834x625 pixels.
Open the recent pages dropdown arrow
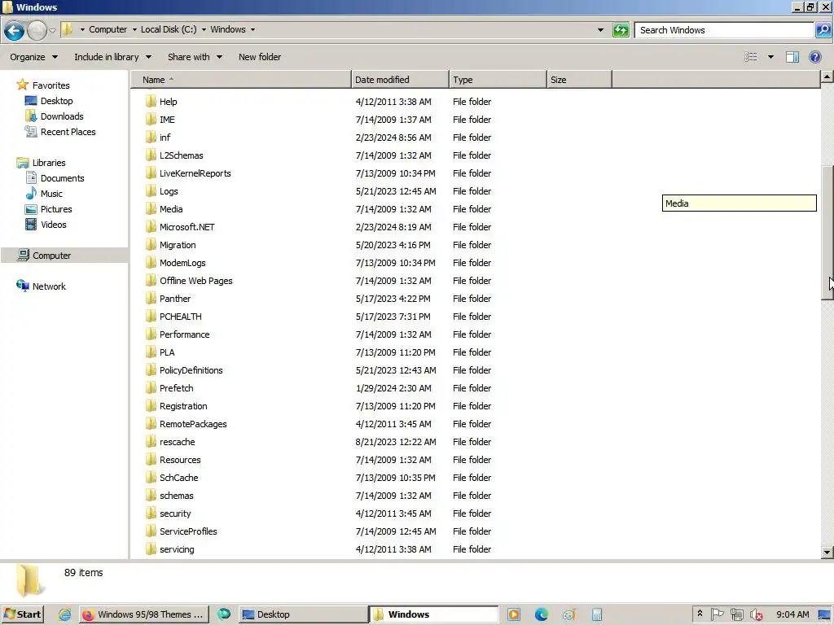tap(52, 30)
